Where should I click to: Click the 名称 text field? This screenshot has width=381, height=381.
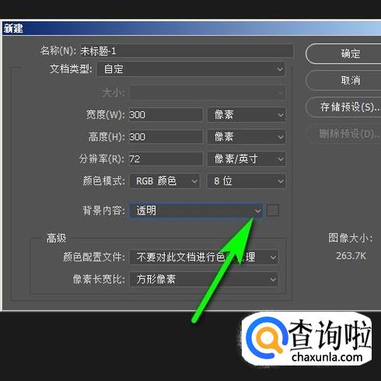187,51
